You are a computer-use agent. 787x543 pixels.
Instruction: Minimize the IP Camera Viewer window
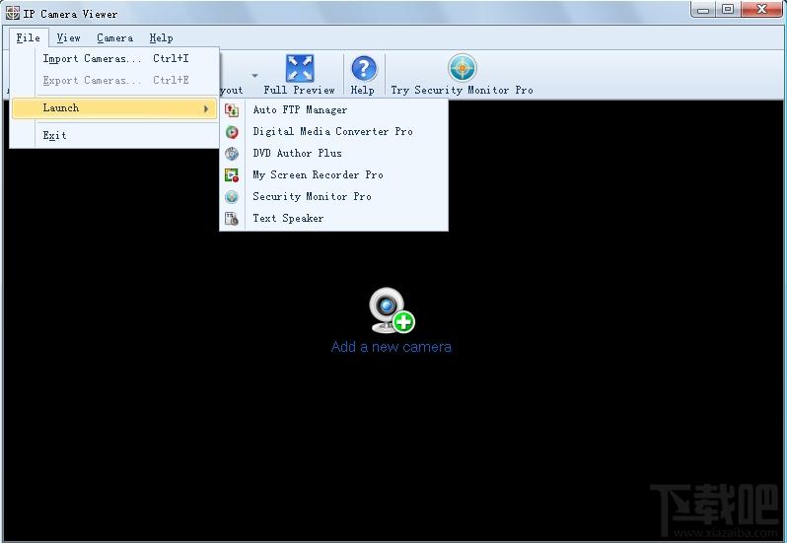[703, 10]
